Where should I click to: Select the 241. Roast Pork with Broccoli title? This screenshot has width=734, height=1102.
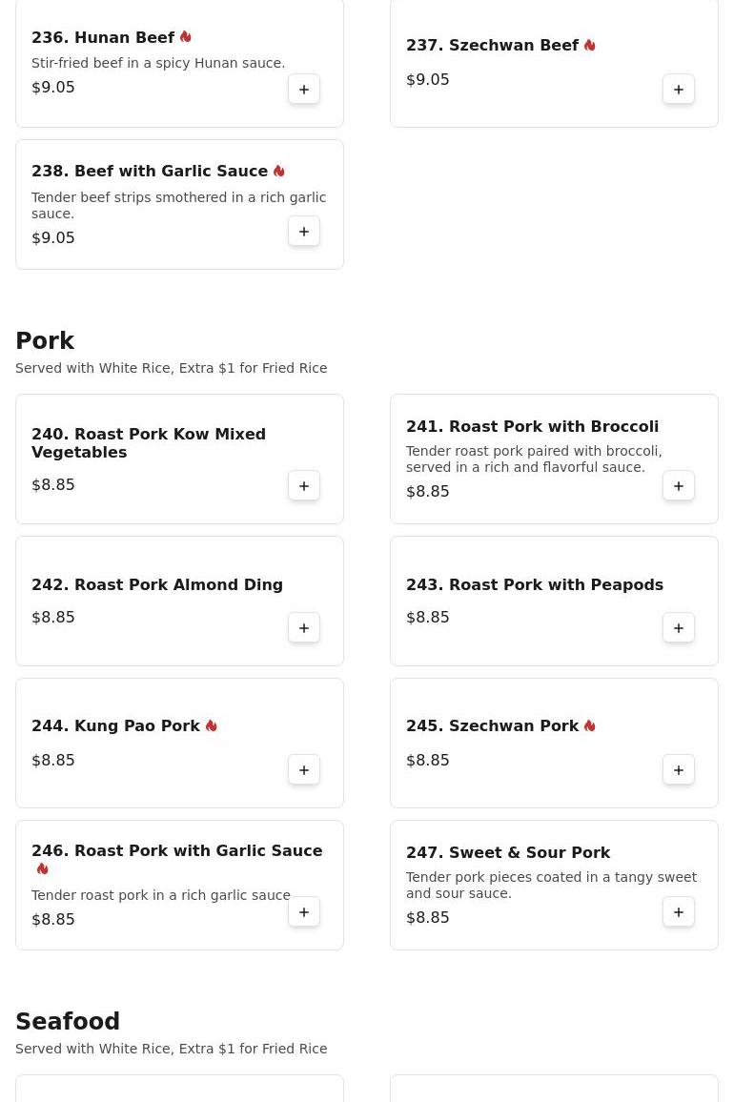[532, 427]
